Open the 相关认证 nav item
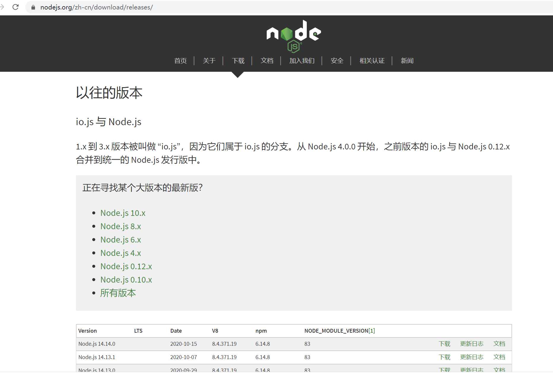 click(x=372, y=61)
